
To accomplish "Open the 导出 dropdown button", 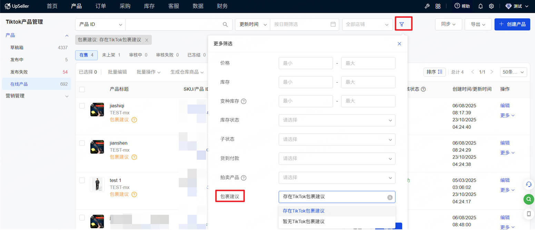I will (478, 24).
